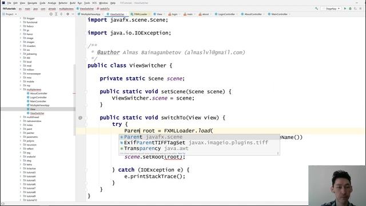Start debugging with the bug icon

click(350, 9)
